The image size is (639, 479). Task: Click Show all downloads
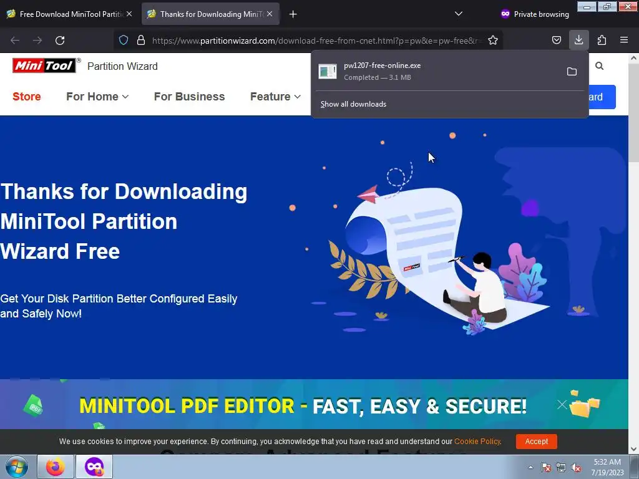tap(353, 104)
